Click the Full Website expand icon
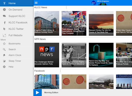This screenshot has width=132, height=96. click(x=4, y=35)
